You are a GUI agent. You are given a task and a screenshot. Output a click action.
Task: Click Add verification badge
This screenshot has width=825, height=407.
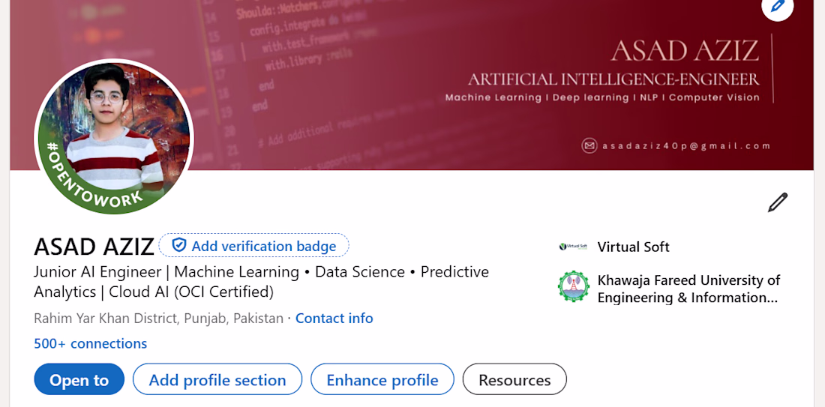click(x=253, y=246)
